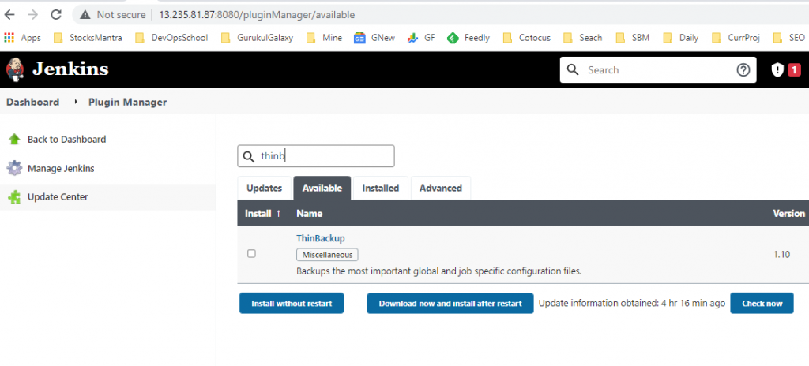Focus the plugin filter field containing thinb
The width and height of the screenshot is (809, 366).
[324, 156]
